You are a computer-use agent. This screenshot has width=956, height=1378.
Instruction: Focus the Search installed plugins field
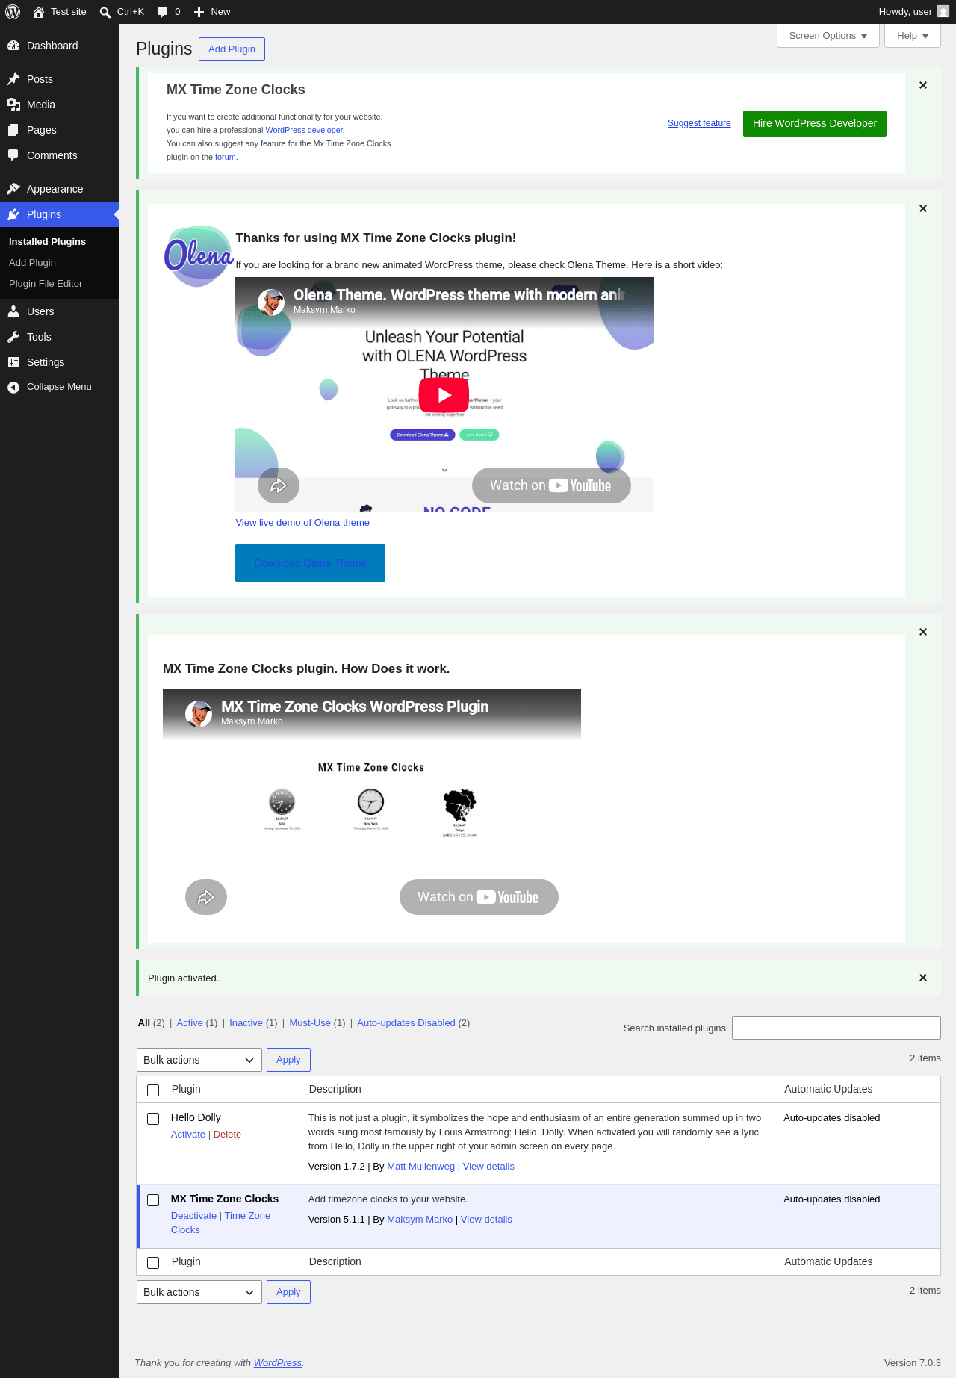pos(836,1028)
